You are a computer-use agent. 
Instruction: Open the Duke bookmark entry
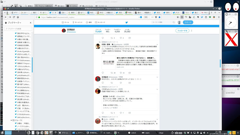pos(23,96)
